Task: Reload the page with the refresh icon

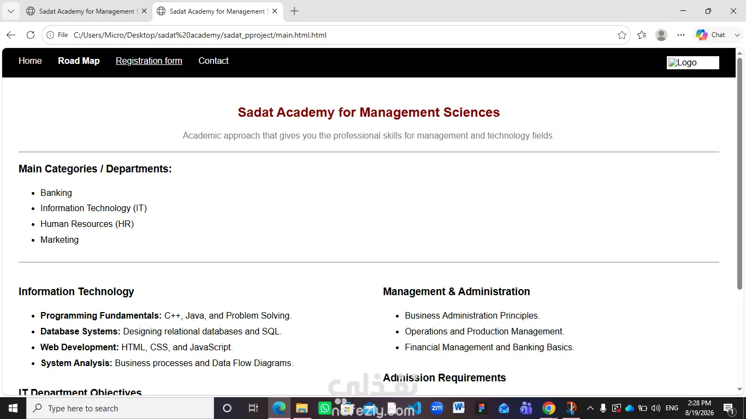Action: click(x=31, y=35)
